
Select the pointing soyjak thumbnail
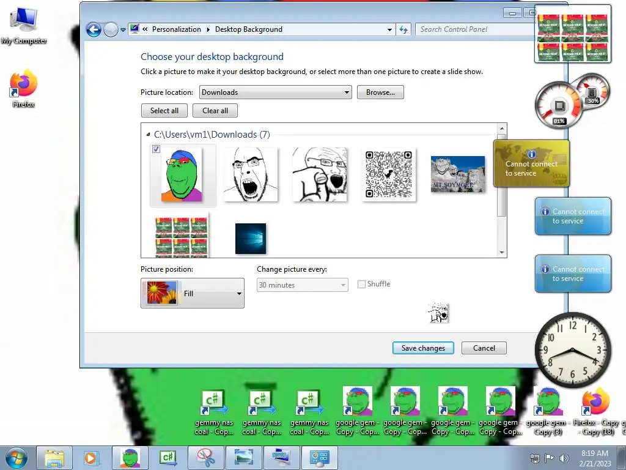pyautogui.click(x=320, y=174)
